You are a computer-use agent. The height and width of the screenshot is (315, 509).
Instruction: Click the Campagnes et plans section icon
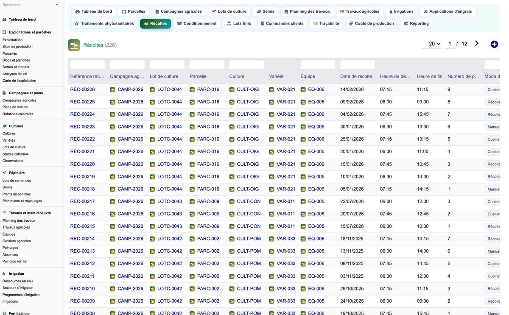5,93
